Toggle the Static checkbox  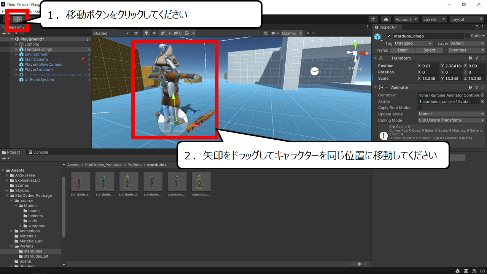[x=467, y=36]
